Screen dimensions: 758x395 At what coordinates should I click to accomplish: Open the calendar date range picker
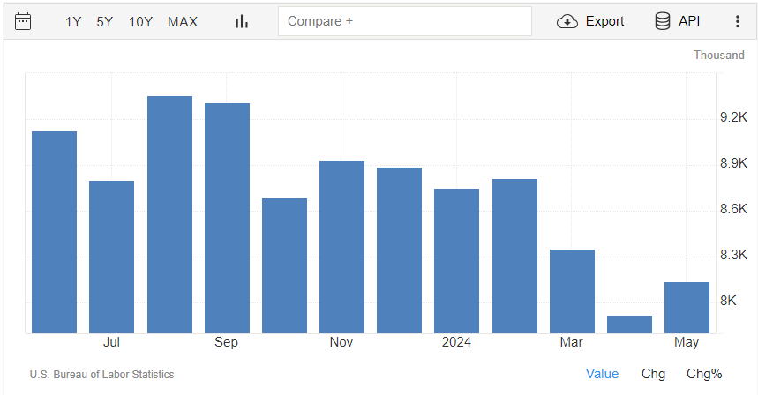click(23, 22)
